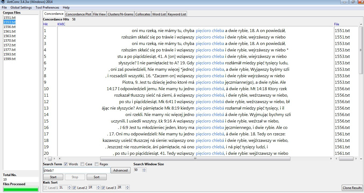Switch to the Collocates tab
364x193 pixels.
click(143, 14)
